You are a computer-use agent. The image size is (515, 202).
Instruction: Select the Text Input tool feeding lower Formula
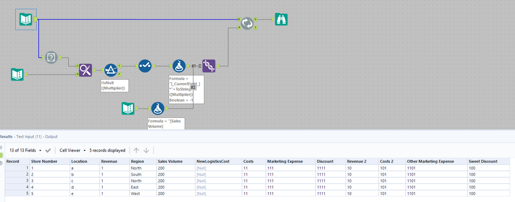(x=128, y=108)
